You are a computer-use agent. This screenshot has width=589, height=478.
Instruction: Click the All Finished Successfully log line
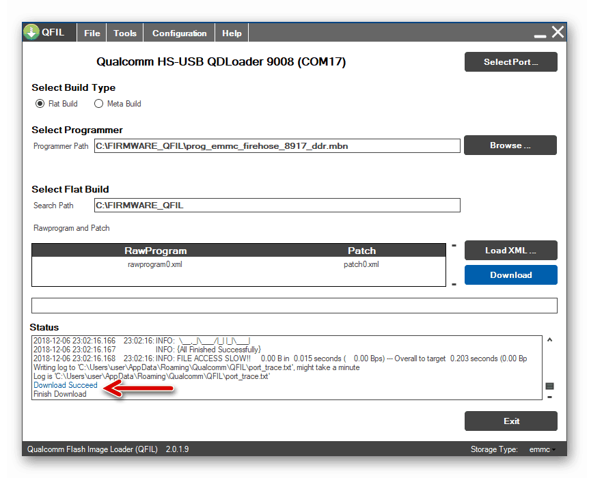click(x=147, y=350)
